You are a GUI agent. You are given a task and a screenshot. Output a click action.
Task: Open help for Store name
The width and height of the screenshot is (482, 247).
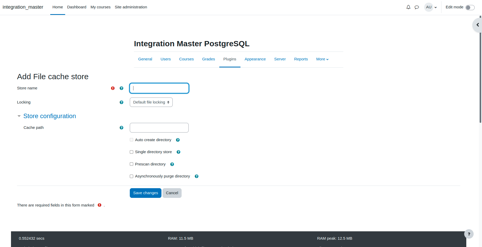121,88
